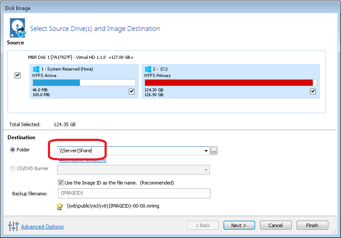Uncheck the MBR Disk 1 checkbox

coord(17,75)
